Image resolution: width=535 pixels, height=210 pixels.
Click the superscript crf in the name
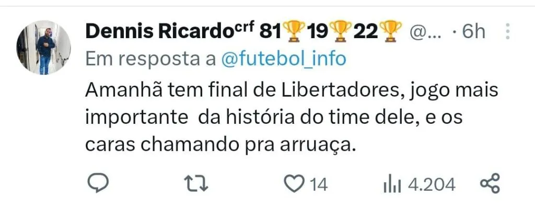(247, 27)
